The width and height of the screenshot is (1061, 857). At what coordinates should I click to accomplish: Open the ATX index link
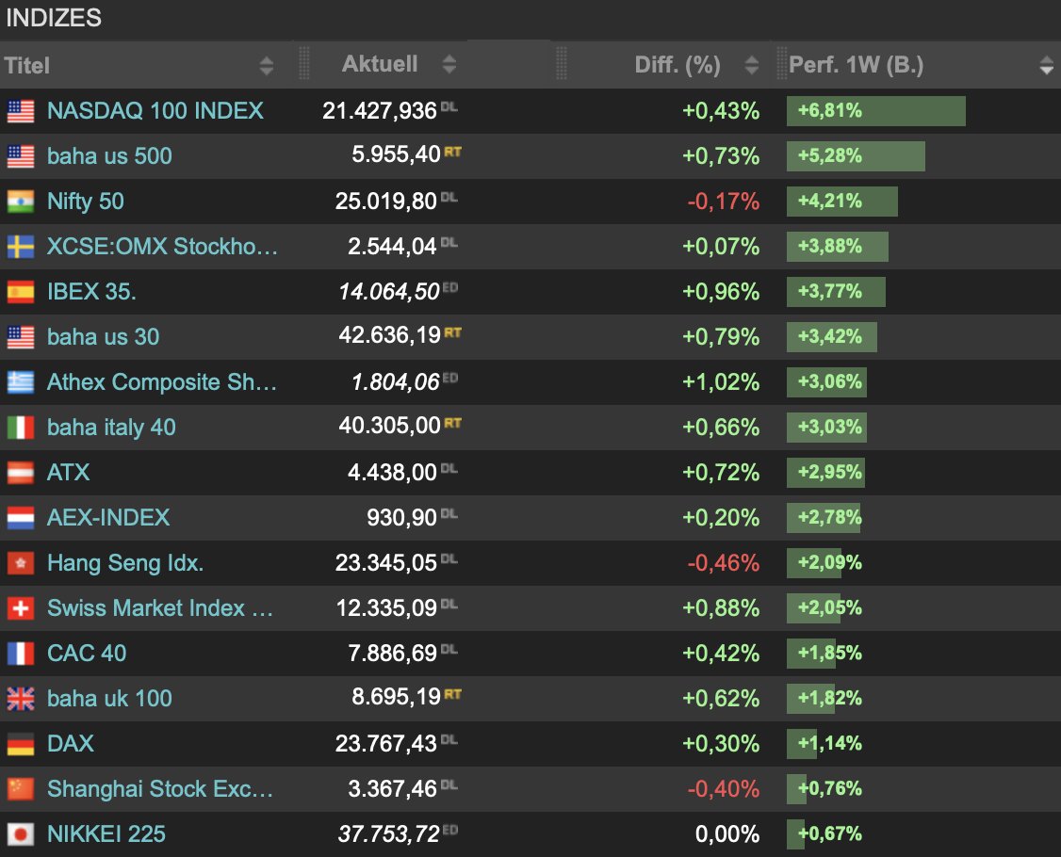pyautogui.click(x=68, y=473)
